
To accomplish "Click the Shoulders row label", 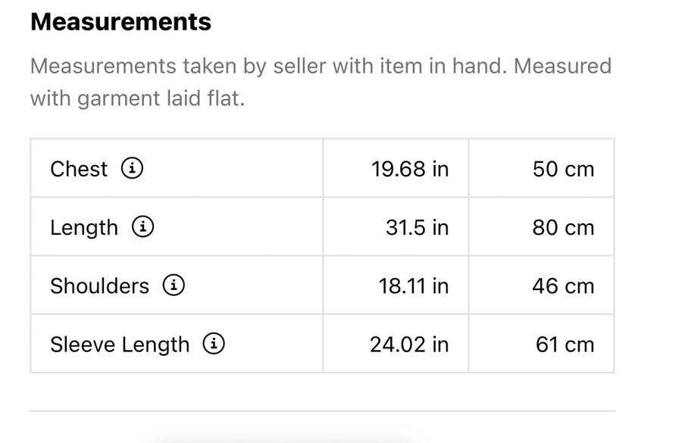I will click(x=100, y=286).
